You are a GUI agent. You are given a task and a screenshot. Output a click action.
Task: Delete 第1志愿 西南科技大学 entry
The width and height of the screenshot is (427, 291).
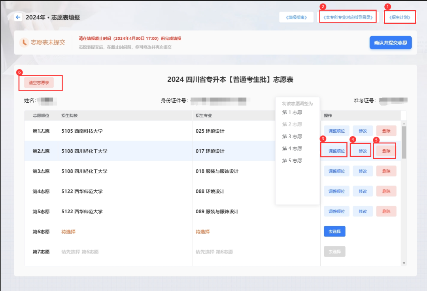click(x=386, y=131)
